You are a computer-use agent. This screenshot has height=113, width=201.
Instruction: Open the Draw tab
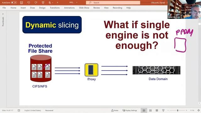[x=32, y=8]
